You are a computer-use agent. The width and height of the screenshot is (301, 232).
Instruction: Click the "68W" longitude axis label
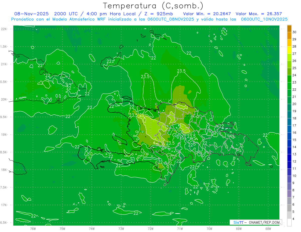tap(268, 229)
